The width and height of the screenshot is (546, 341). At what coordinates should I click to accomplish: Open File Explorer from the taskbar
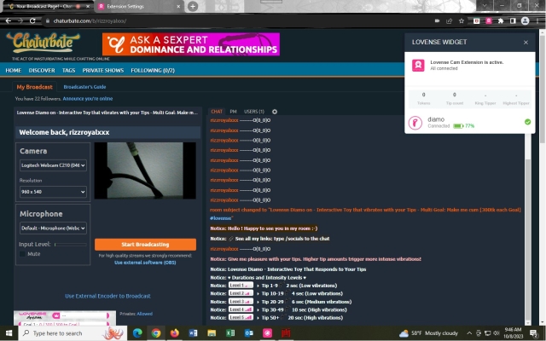point(210,332)
